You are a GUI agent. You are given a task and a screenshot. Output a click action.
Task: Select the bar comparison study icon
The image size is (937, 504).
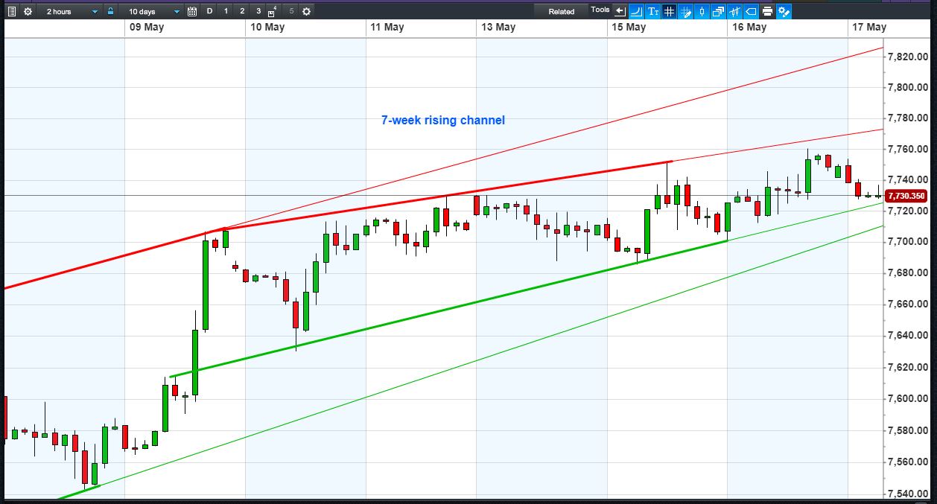tap(735, 11)
